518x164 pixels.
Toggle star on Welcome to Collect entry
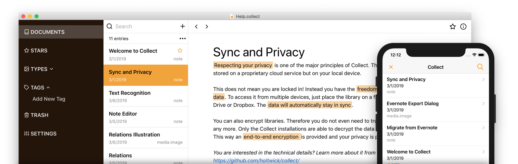coord(180,51)
